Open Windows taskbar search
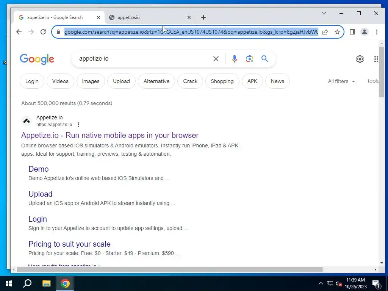Image resolution: width=388 pixels, height=291 pixels. (27, 283)
